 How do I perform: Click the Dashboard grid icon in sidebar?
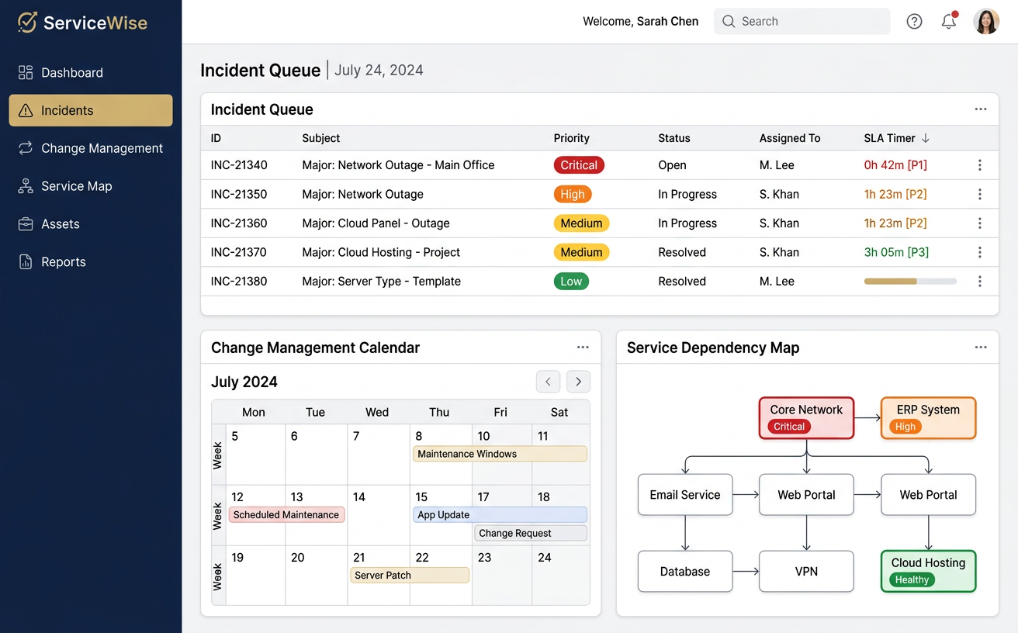pyautogui.click(x=26, y=72)
